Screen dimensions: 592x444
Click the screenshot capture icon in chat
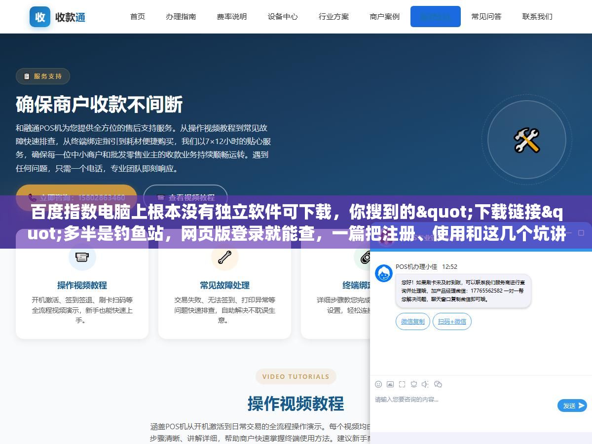tap(402, 384)
